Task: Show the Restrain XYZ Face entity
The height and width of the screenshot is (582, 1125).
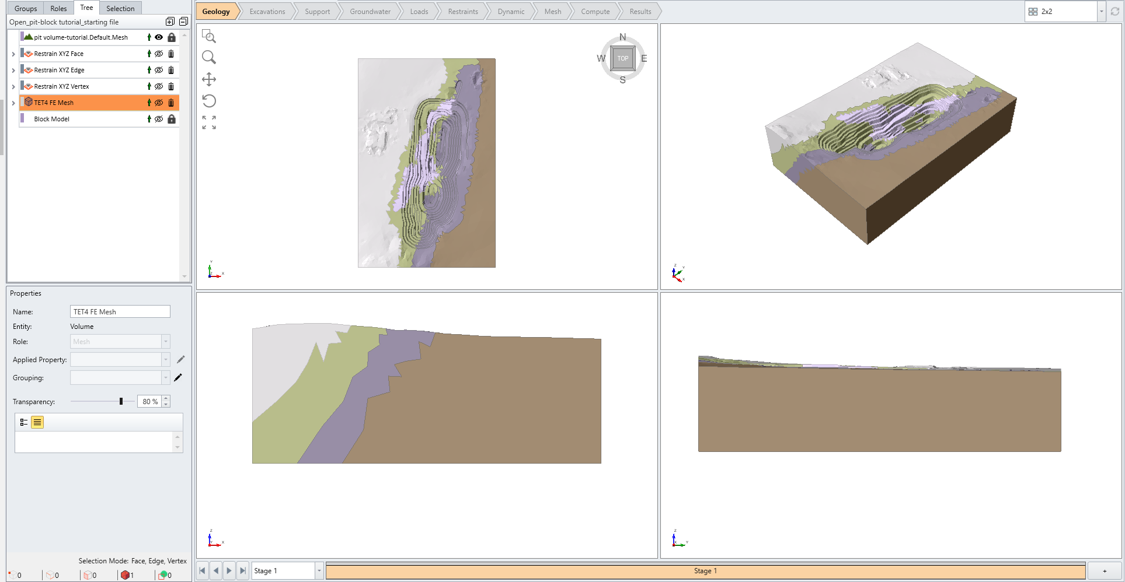Action: tap(159, 54)
